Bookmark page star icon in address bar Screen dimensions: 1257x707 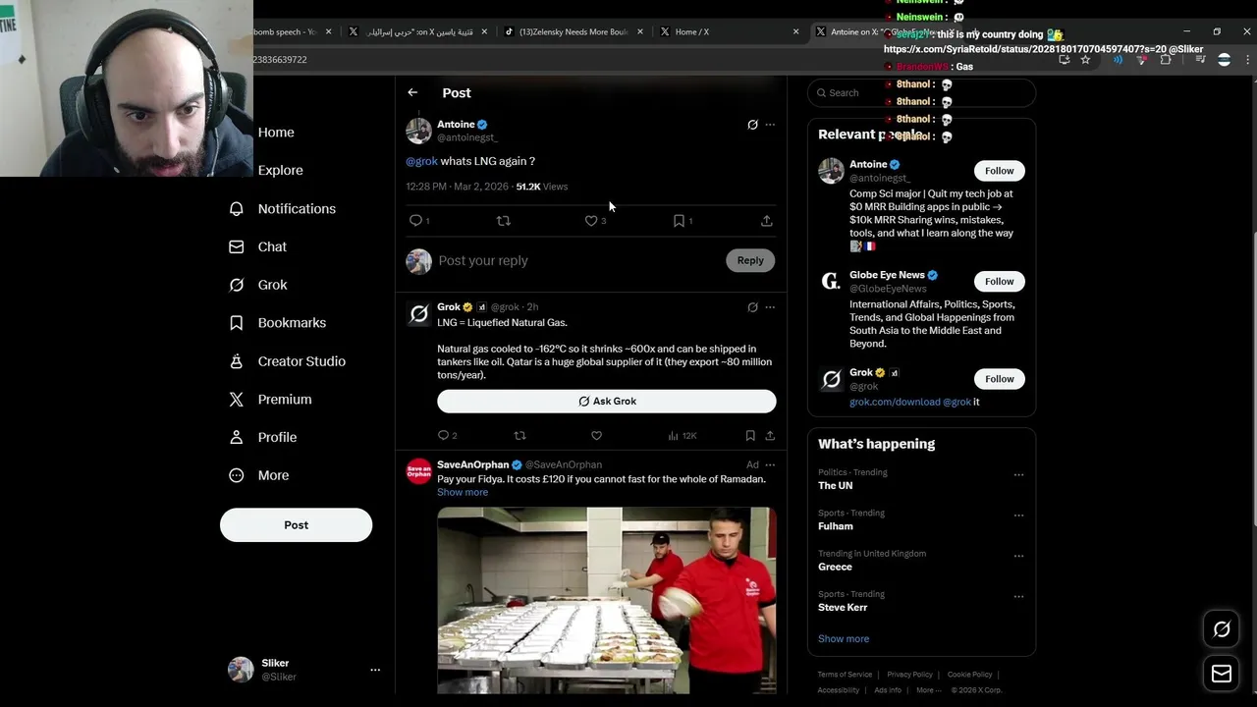tap(1085, 60)
